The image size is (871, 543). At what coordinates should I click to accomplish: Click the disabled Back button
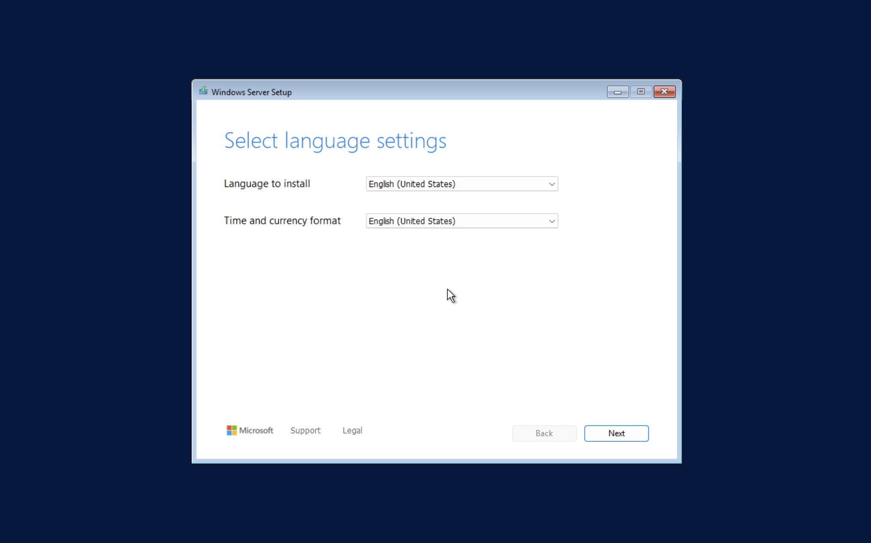click(544, 433)
